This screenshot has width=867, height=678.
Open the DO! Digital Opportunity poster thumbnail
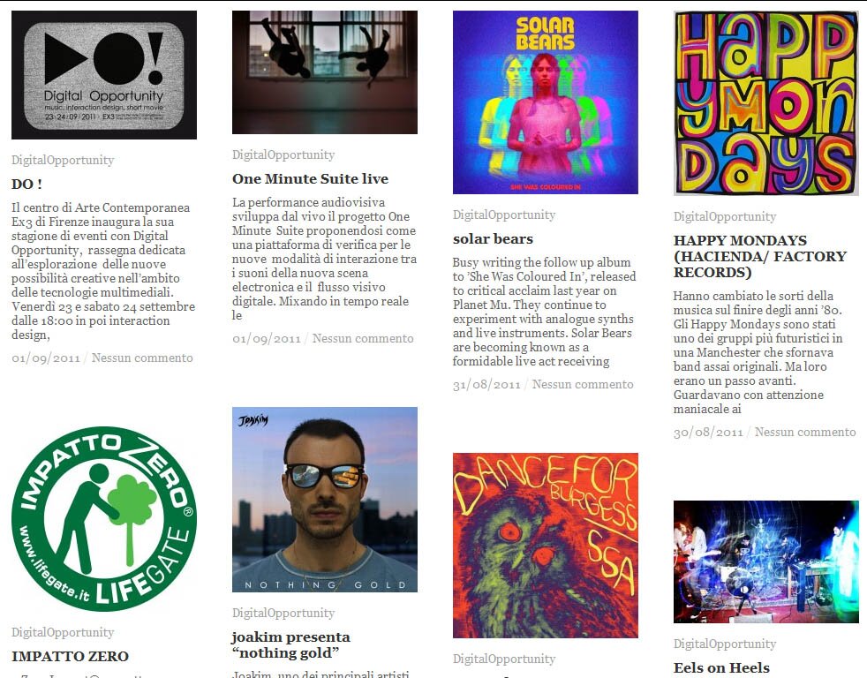click(104, 75)
